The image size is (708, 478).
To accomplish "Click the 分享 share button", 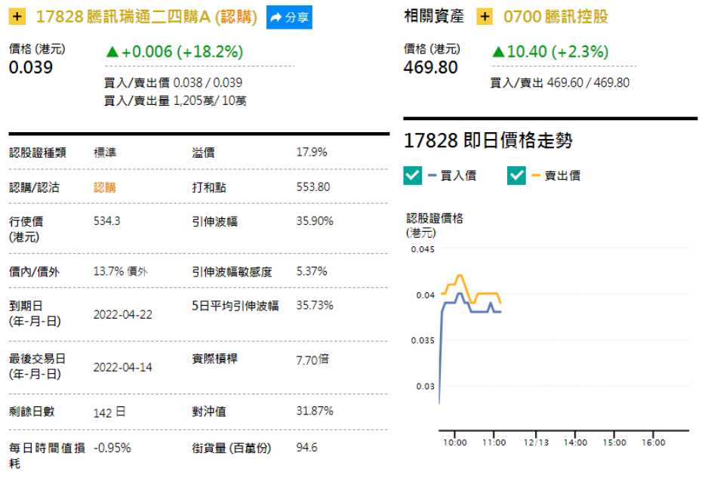I will click(289, 17).
